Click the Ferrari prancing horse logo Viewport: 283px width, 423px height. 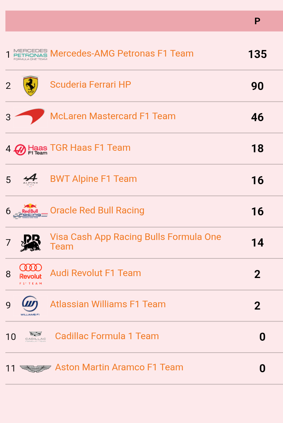(x=30, y=86)
